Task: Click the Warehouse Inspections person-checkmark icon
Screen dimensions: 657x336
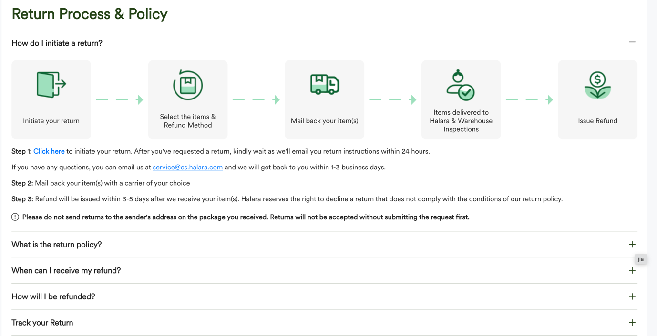Action: pyautogui.click(x=461, y=85)
